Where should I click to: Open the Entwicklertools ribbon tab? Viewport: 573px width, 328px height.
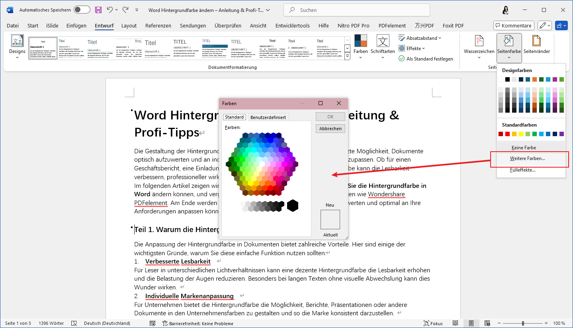pyautogui.click(x=292, y=25)
